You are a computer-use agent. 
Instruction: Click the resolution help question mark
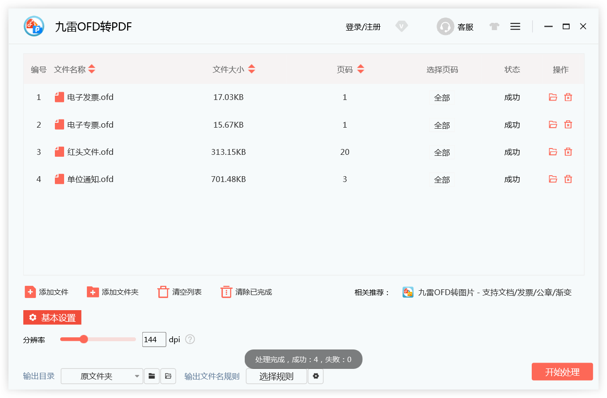coord(190,339)
